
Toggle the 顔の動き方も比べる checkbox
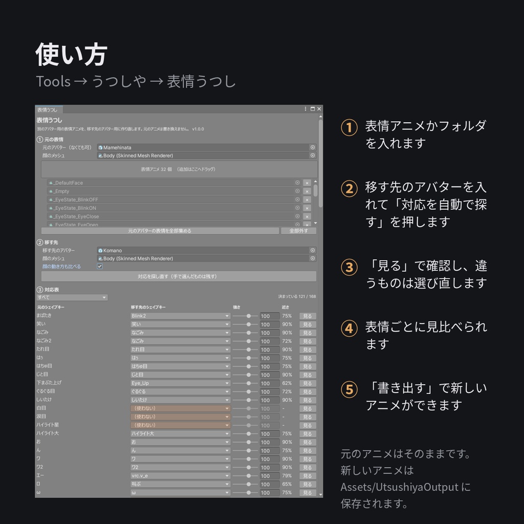(100, 266)
